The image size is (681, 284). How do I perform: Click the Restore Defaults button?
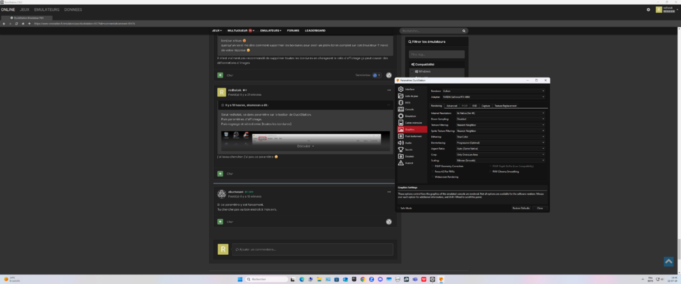click(520, 208)
